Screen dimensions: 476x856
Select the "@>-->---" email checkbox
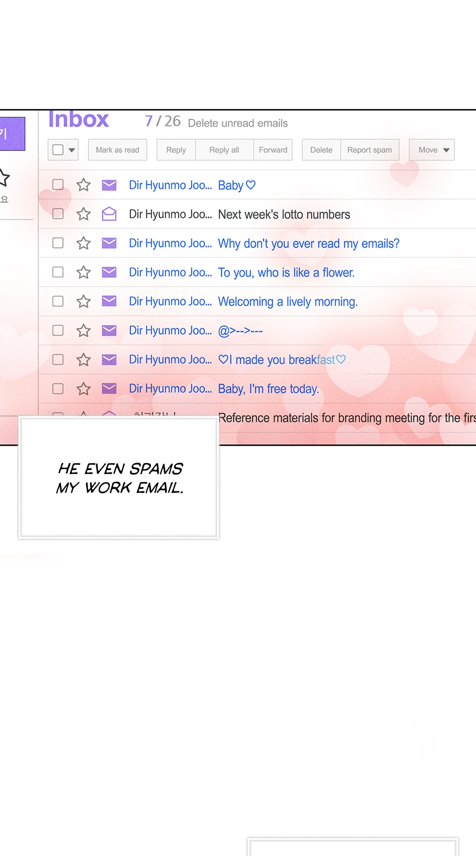[58, 330]
